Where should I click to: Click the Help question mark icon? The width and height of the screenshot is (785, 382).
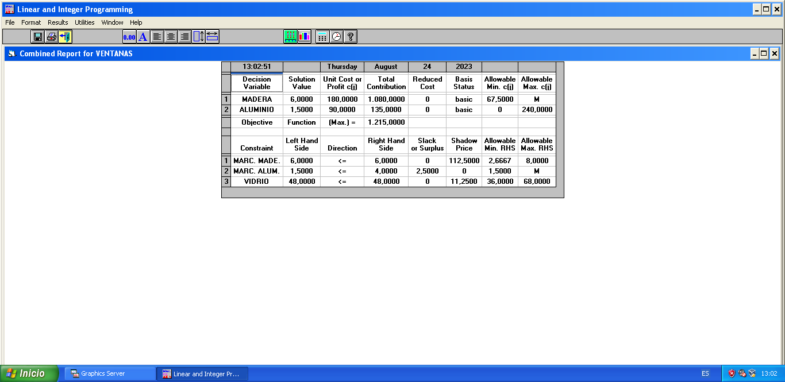(x=349, y=36)
